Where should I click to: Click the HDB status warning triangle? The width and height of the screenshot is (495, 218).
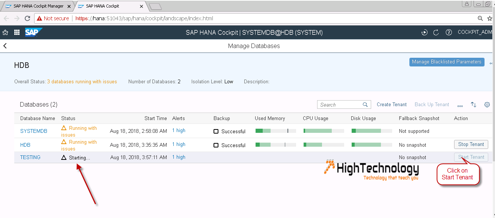click(64, 142)
